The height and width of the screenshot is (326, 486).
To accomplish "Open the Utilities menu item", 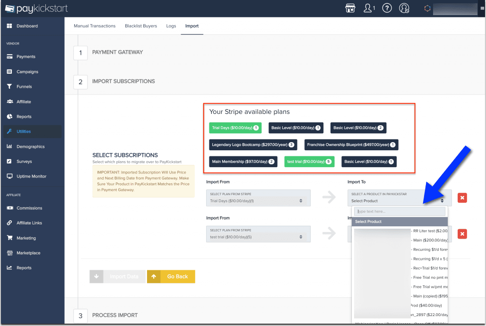I will click(33, 131).
